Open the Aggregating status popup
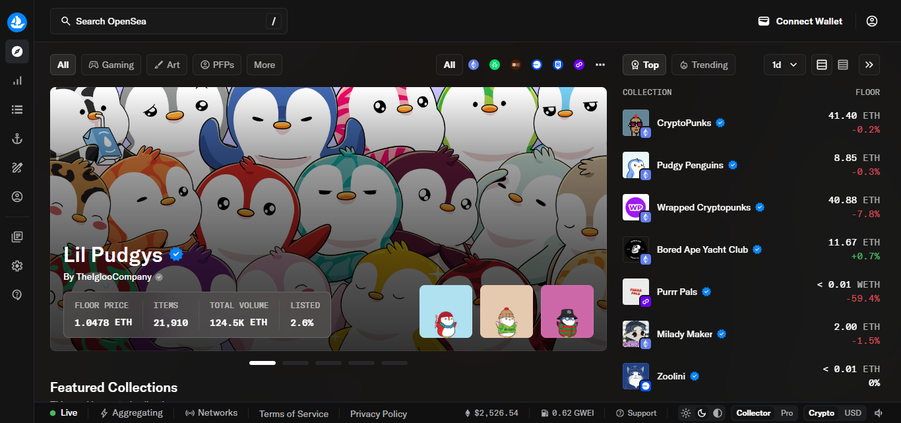The image size is (901, 423). pyautogui.click(x=131, y=413)
